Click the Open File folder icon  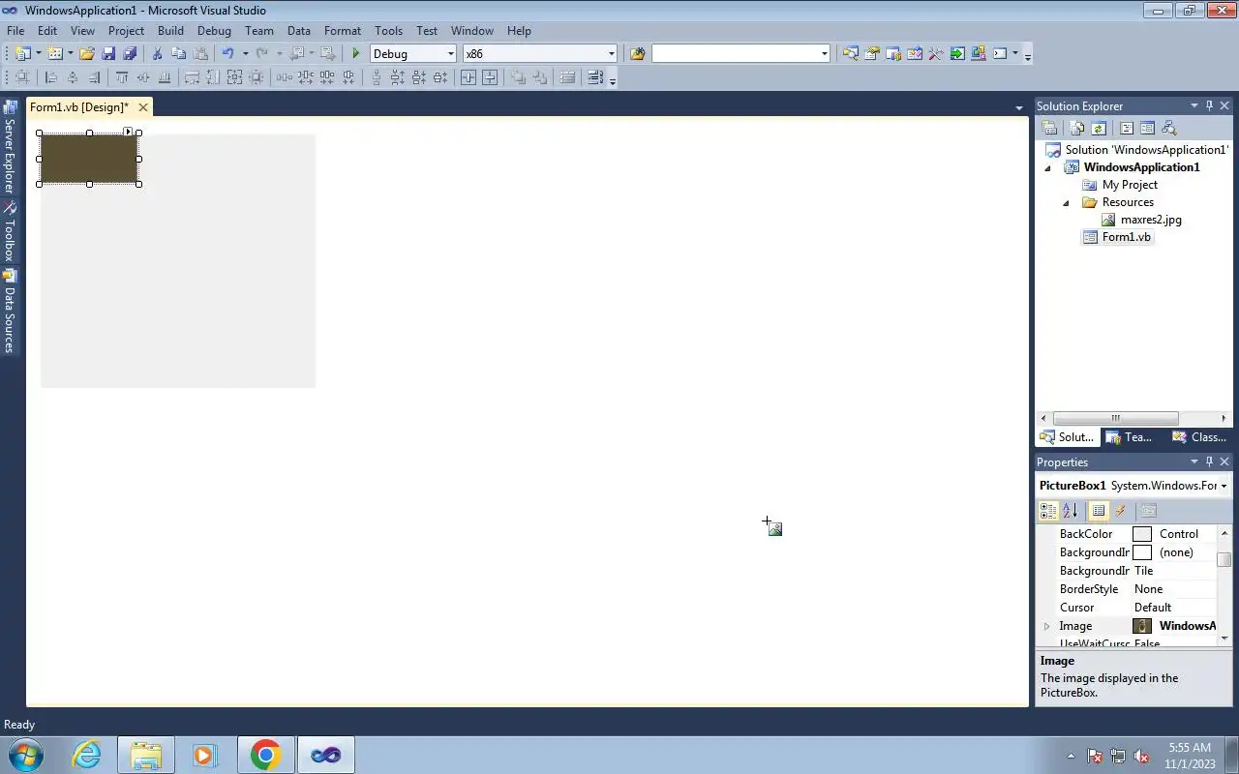click(86, 53)
